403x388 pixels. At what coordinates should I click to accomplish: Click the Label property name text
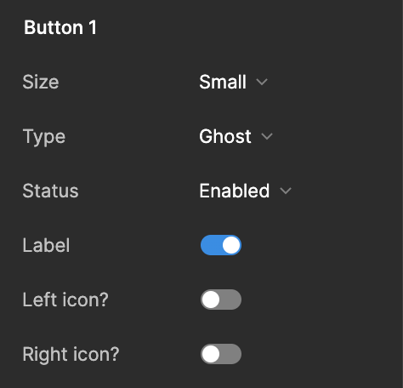[x=46, y=245]
